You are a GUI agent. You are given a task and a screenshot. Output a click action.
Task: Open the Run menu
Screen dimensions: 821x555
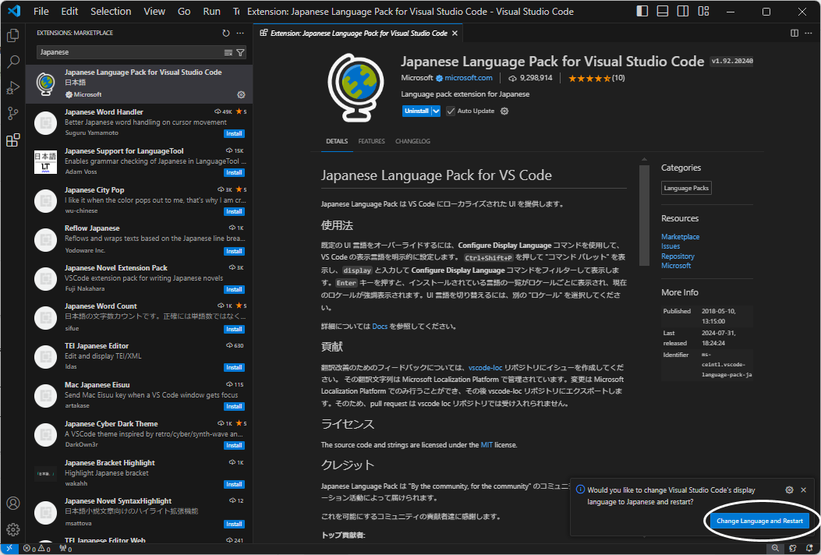(211, 11)
